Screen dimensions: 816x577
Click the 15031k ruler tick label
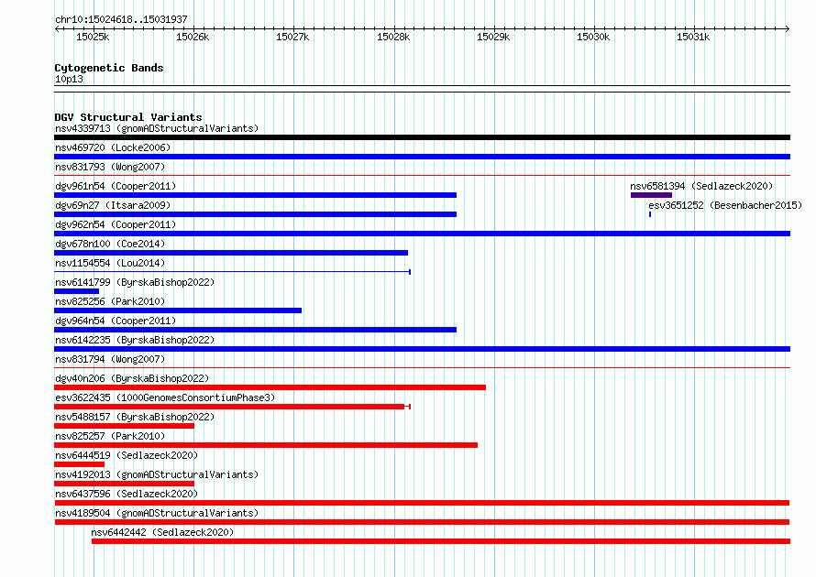693,37
